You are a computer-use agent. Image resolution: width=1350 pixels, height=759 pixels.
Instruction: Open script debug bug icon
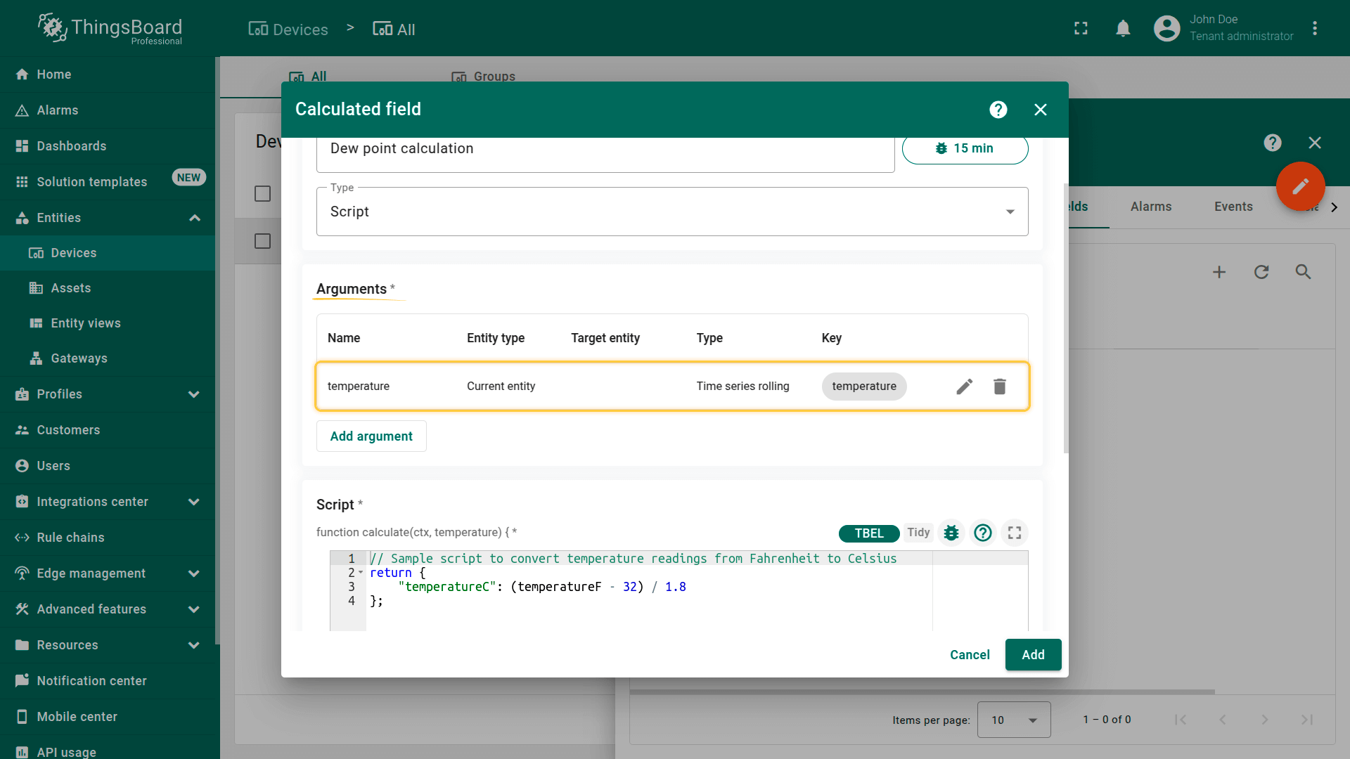click(x=951, y=533)
